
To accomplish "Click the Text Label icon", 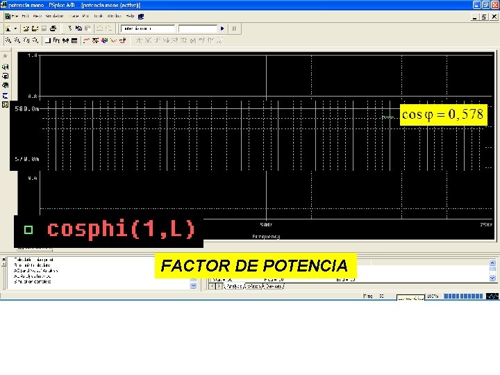I will pos(104,40).
